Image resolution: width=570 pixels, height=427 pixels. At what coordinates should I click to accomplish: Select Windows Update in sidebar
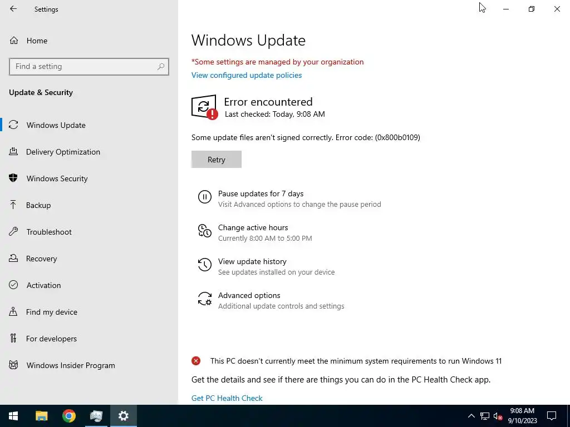tap(56, 125)
